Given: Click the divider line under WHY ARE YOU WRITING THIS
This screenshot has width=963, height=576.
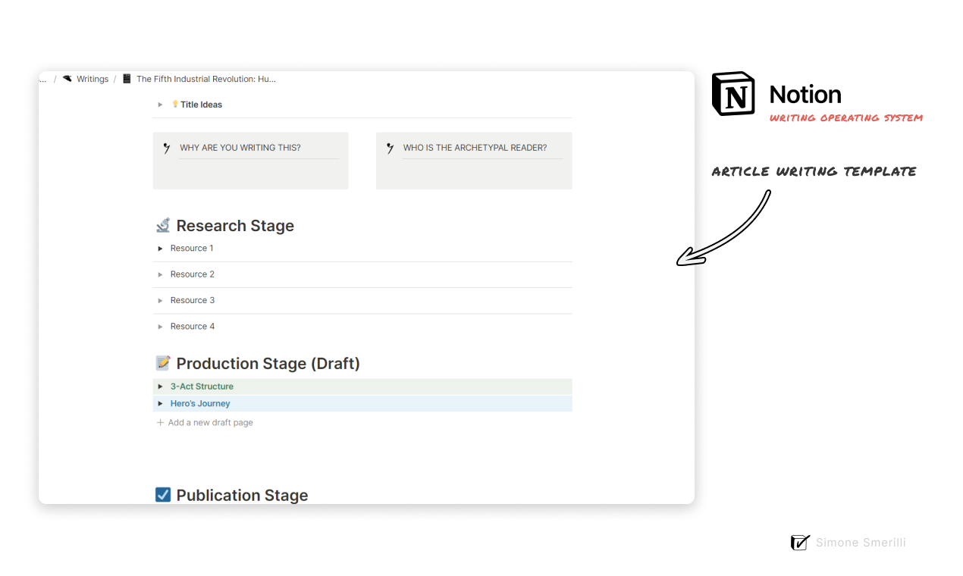Looking at the screenshot, I should [258, 157].
